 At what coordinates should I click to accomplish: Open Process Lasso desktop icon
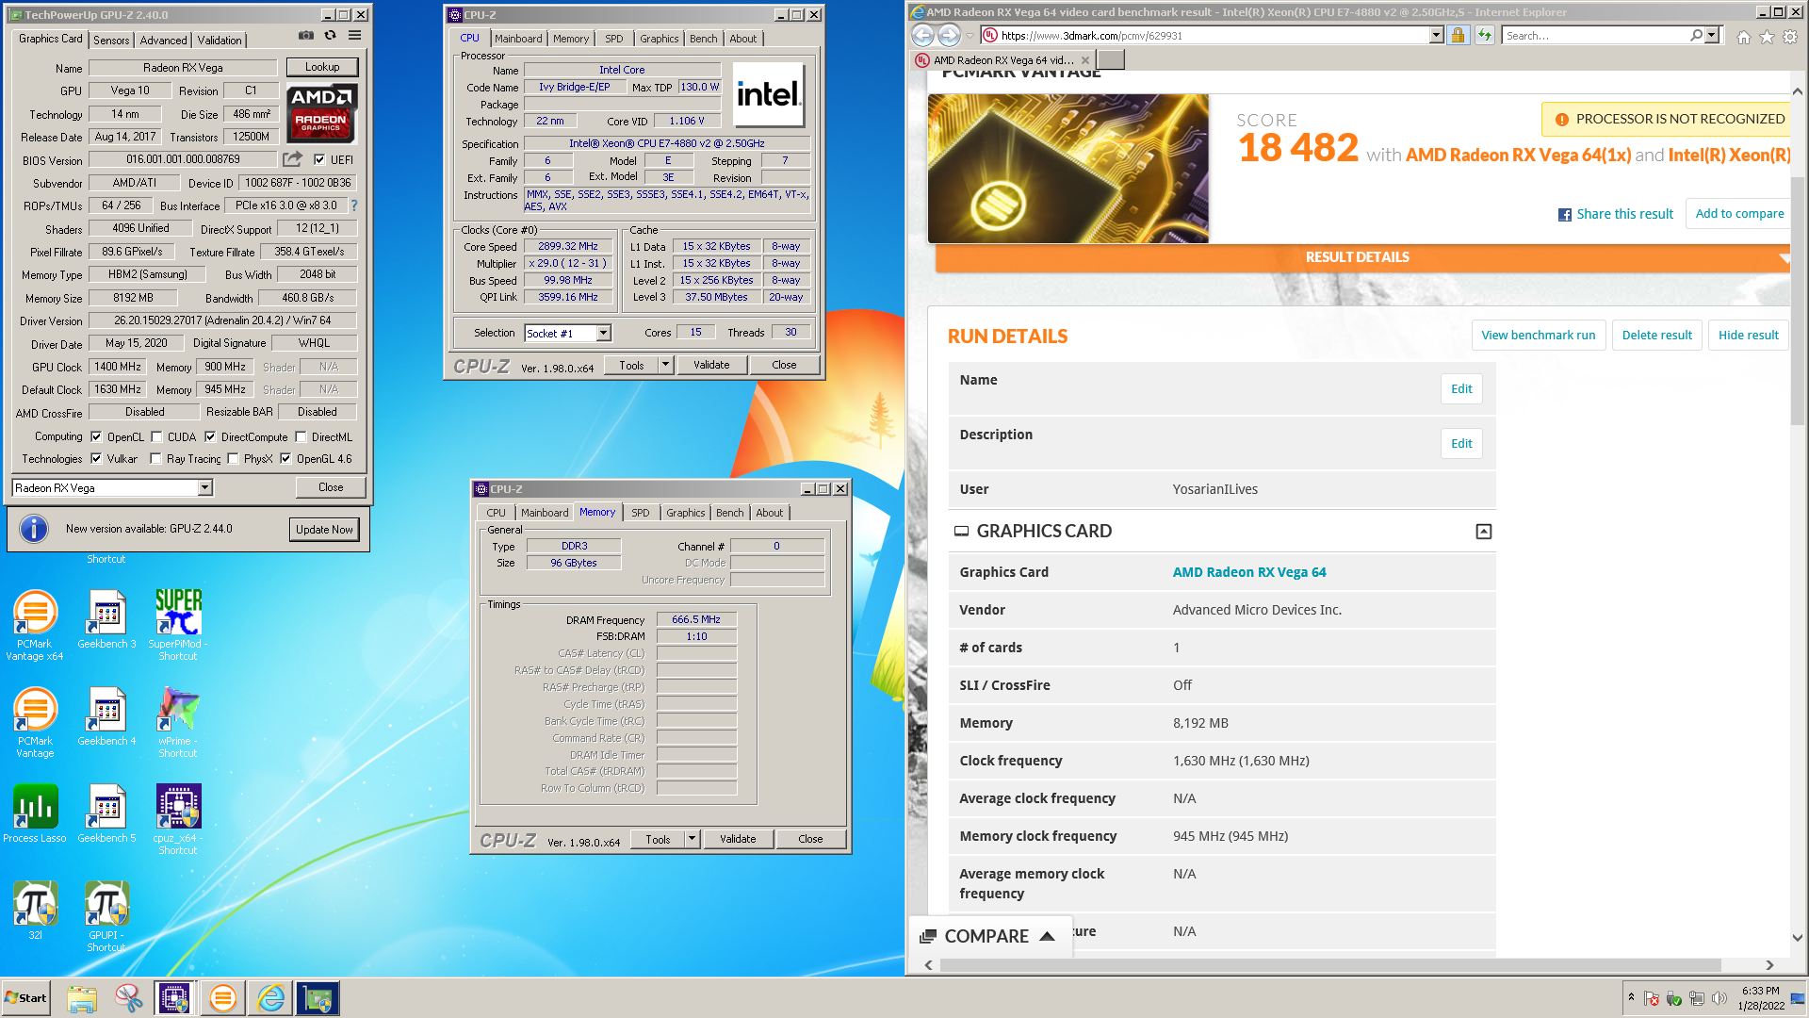point(35,813)
